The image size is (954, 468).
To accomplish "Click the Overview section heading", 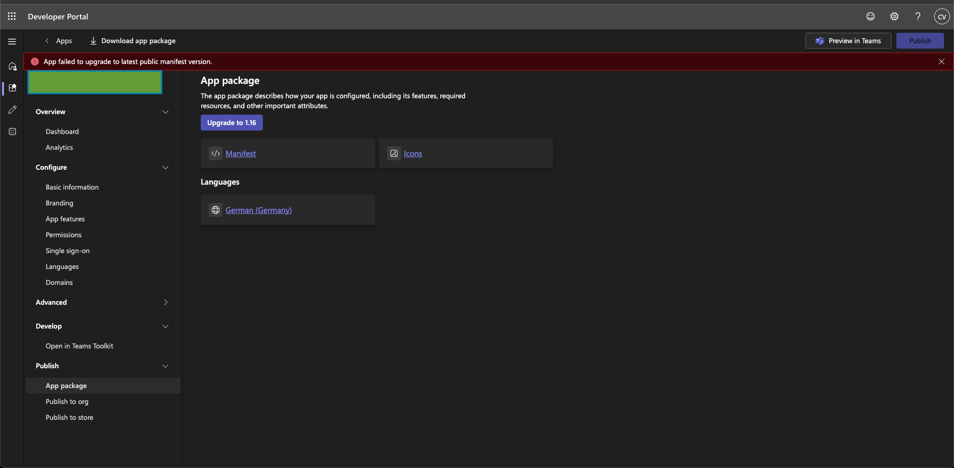I will click(x=51, y=112).
